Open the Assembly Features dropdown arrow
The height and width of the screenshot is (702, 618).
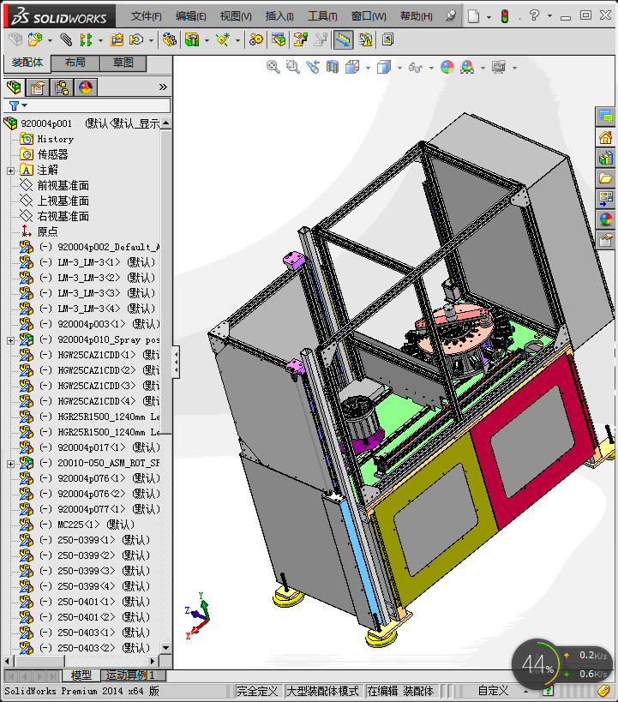click(207, 41)
